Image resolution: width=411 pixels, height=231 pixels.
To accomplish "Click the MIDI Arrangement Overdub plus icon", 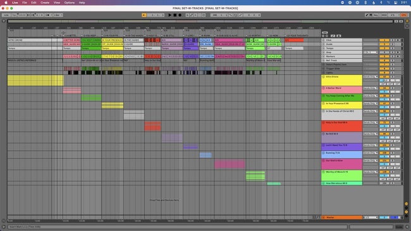I will click(187, 15).
